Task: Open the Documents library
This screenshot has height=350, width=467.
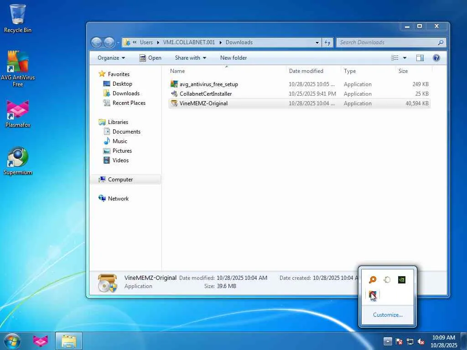Action: coord(126,132)
